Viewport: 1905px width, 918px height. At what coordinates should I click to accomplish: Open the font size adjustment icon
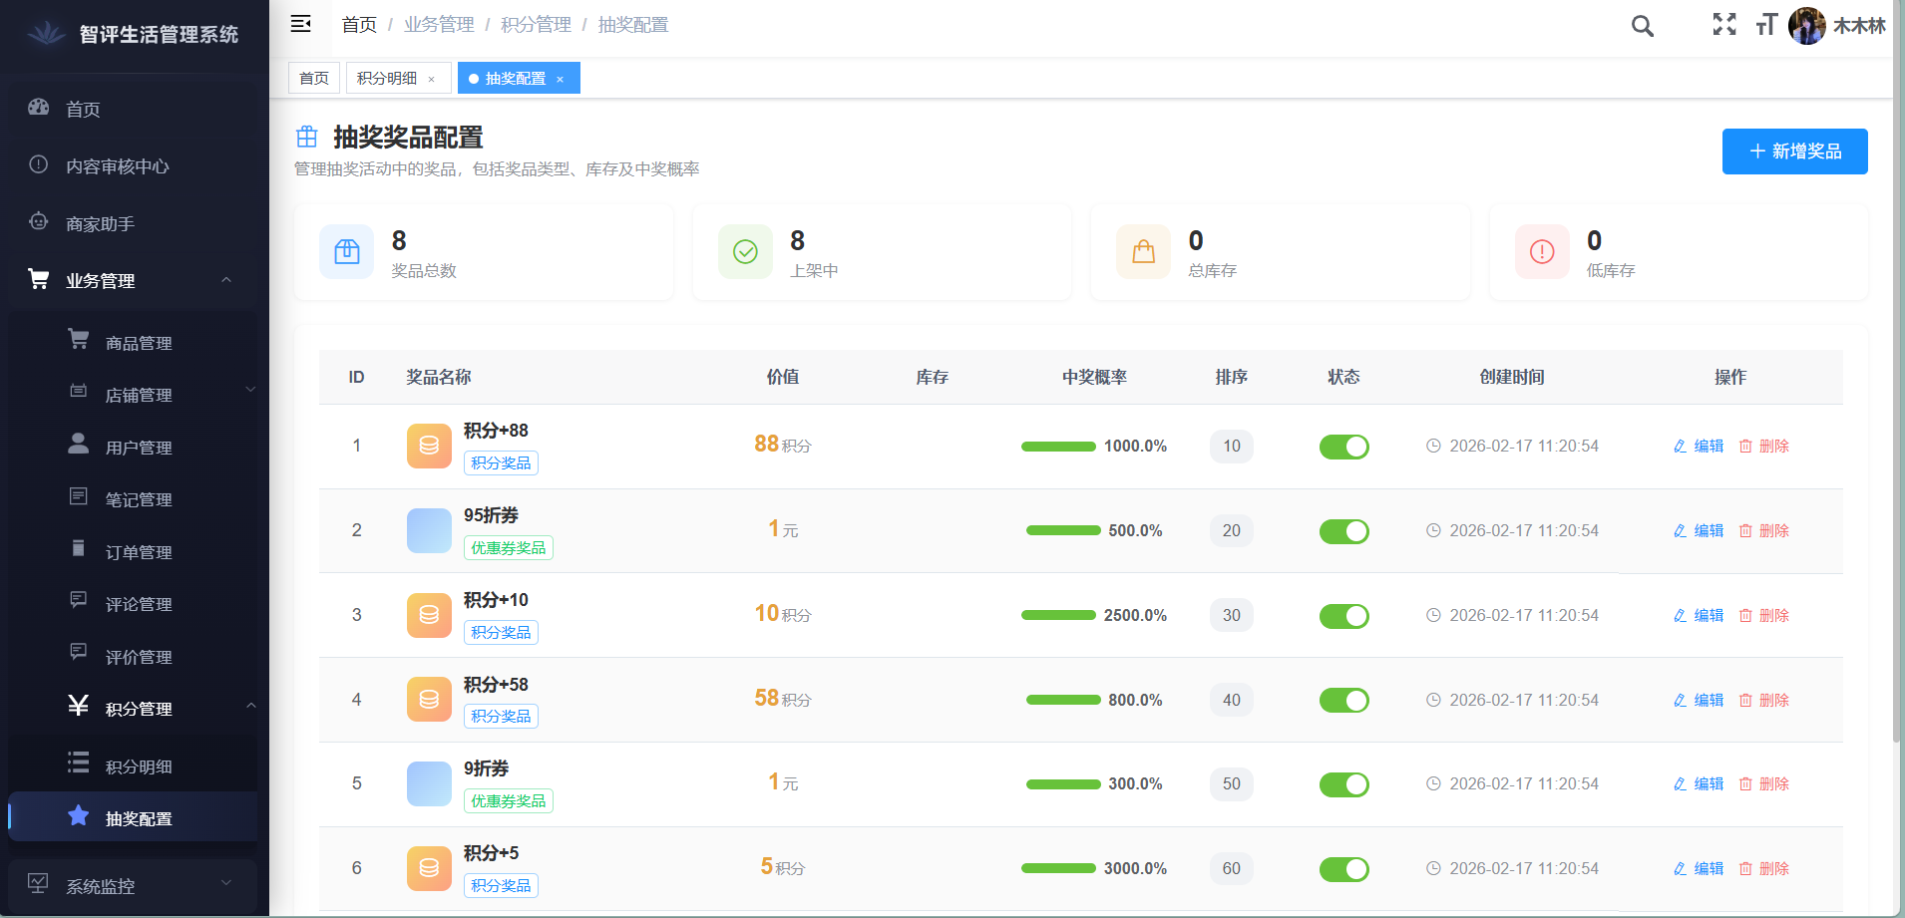1765,25
